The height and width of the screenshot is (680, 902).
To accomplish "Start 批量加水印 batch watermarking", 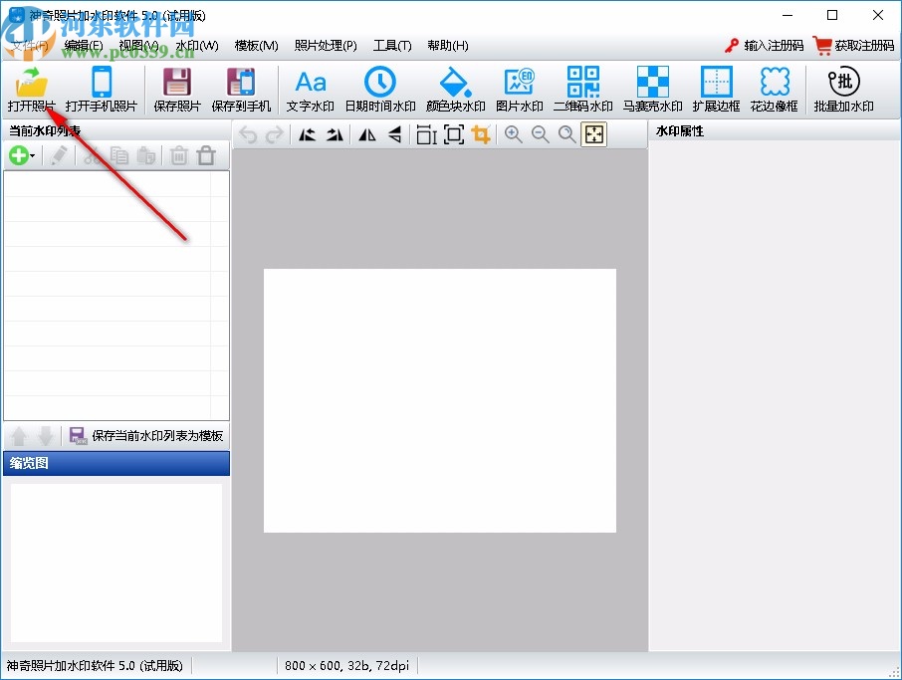I will pyautogui.click(x=843, y=90).
